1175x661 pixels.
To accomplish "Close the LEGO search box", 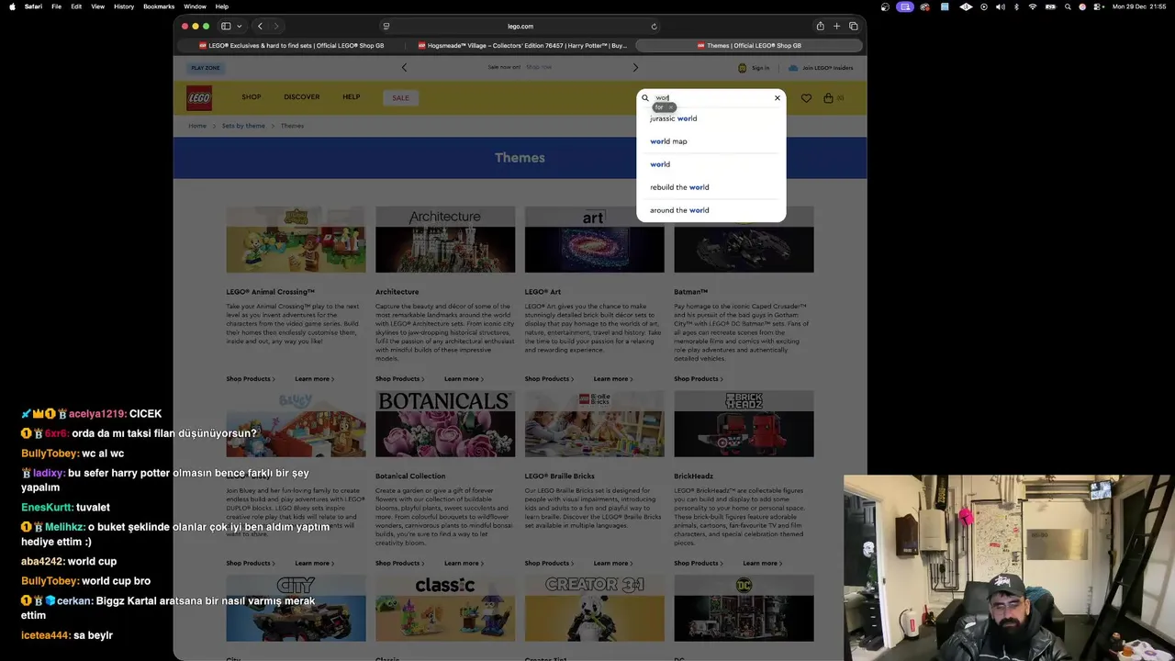I will 777,97.
